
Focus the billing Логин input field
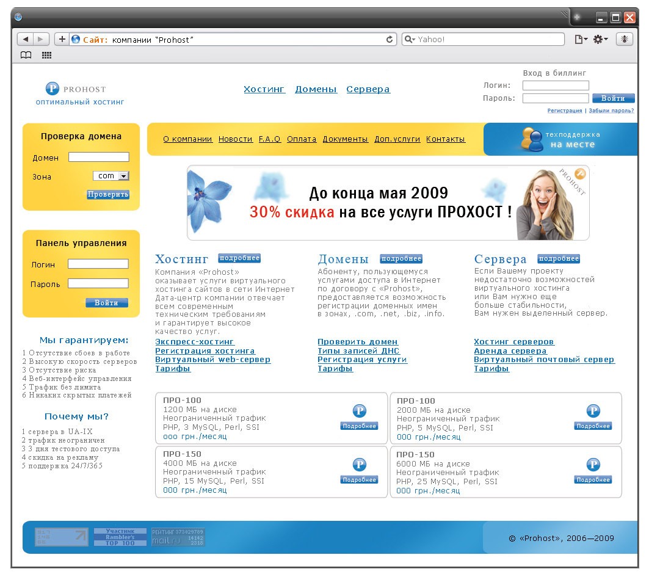(556, 85)
